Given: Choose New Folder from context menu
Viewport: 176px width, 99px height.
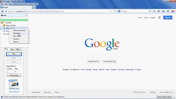Looking at the screenshot, I should 17,36.
